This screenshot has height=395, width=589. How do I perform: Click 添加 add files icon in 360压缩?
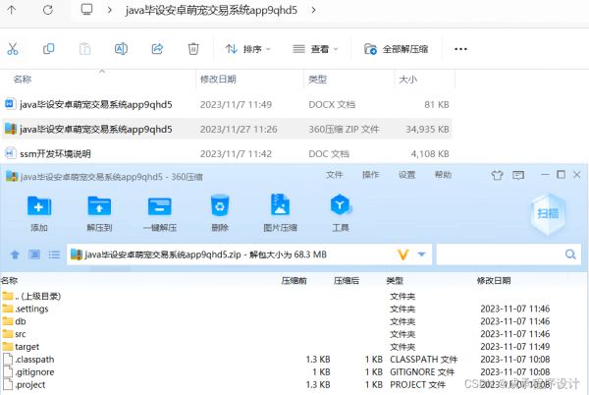39,213
